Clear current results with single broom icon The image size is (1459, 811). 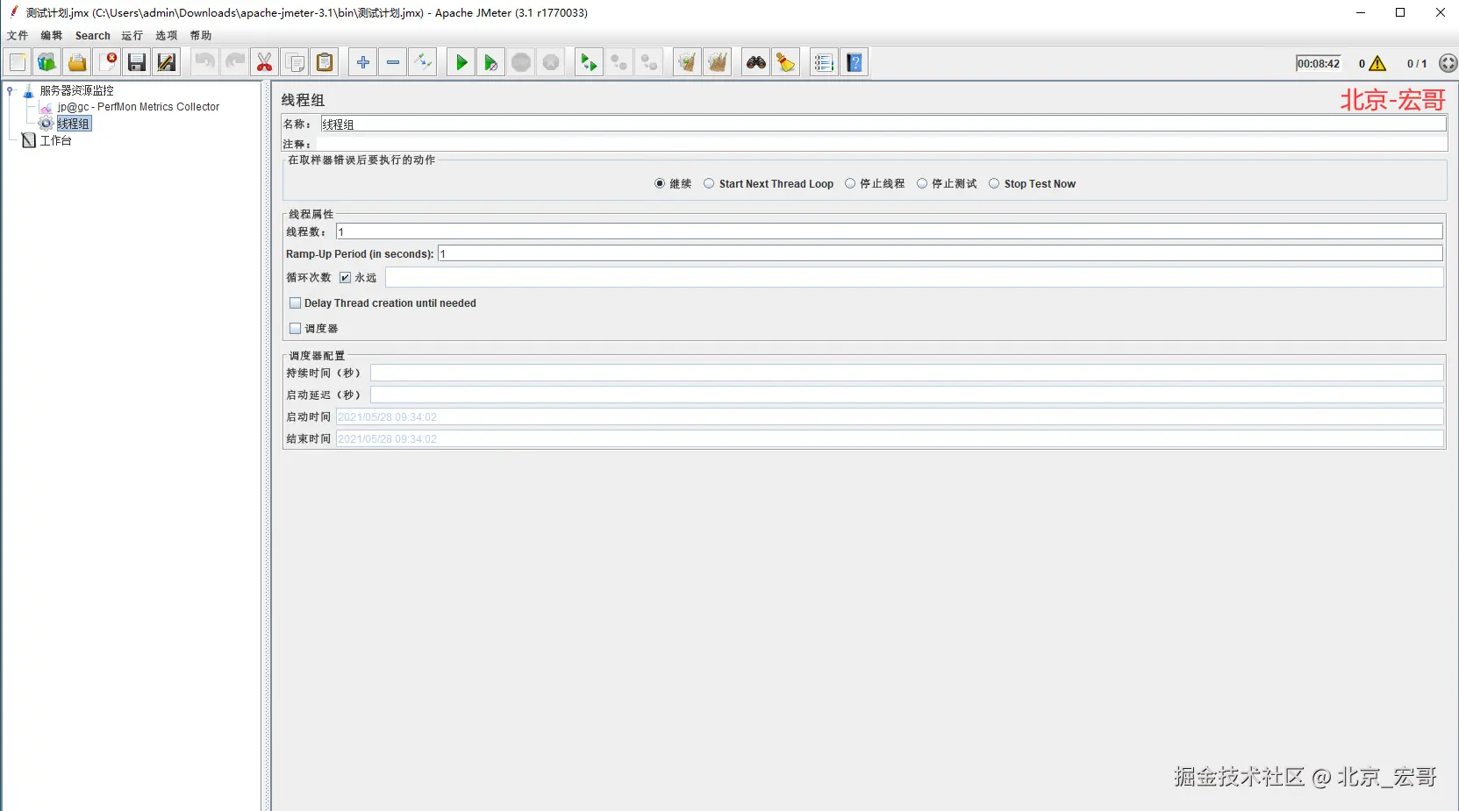pyautogui.click(x=688, y=62)
